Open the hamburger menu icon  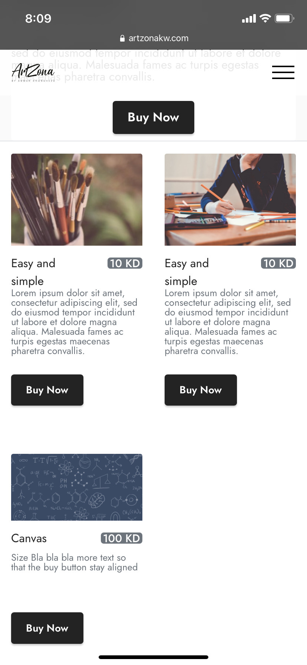click(x=283, y=72)
